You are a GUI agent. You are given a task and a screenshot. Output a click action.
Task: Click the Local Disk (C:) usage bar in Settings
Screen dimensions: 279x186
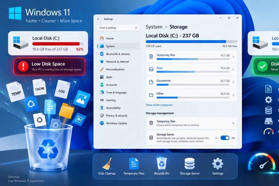(x=192, y=42)
